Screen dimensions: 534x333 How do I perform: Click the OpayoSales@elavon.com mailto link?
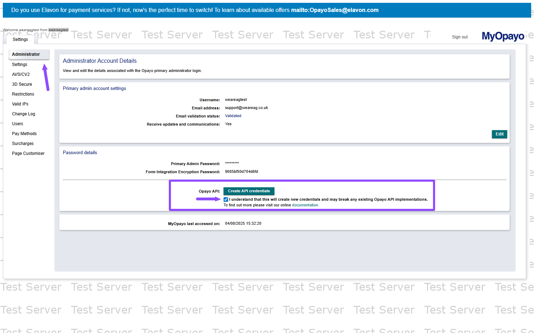pyautogui.click(x=335, y=10)
